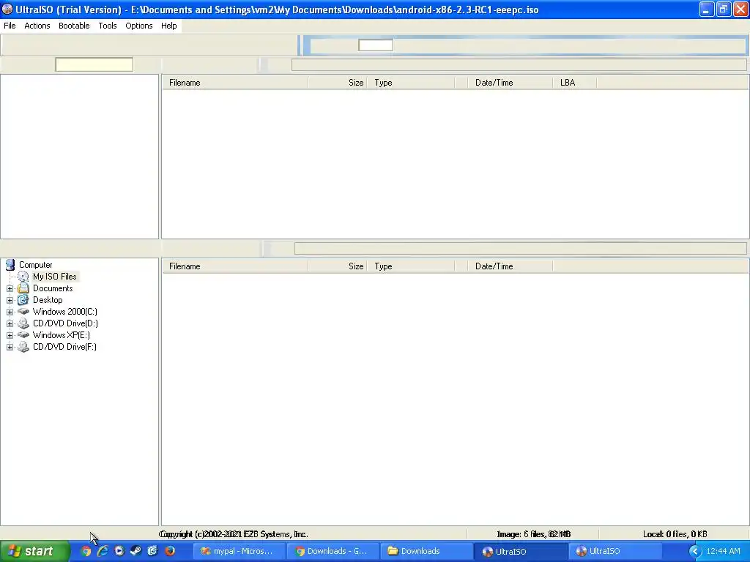Click the 12:44 AM taskbar clock
Viewport: 750px width, 562px height.
coord(723,551)
